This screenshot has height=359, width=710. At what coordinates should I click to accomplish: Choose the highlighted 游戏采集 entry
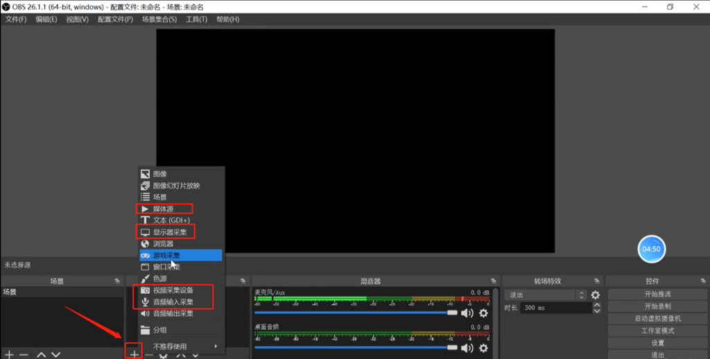point(181,255)
